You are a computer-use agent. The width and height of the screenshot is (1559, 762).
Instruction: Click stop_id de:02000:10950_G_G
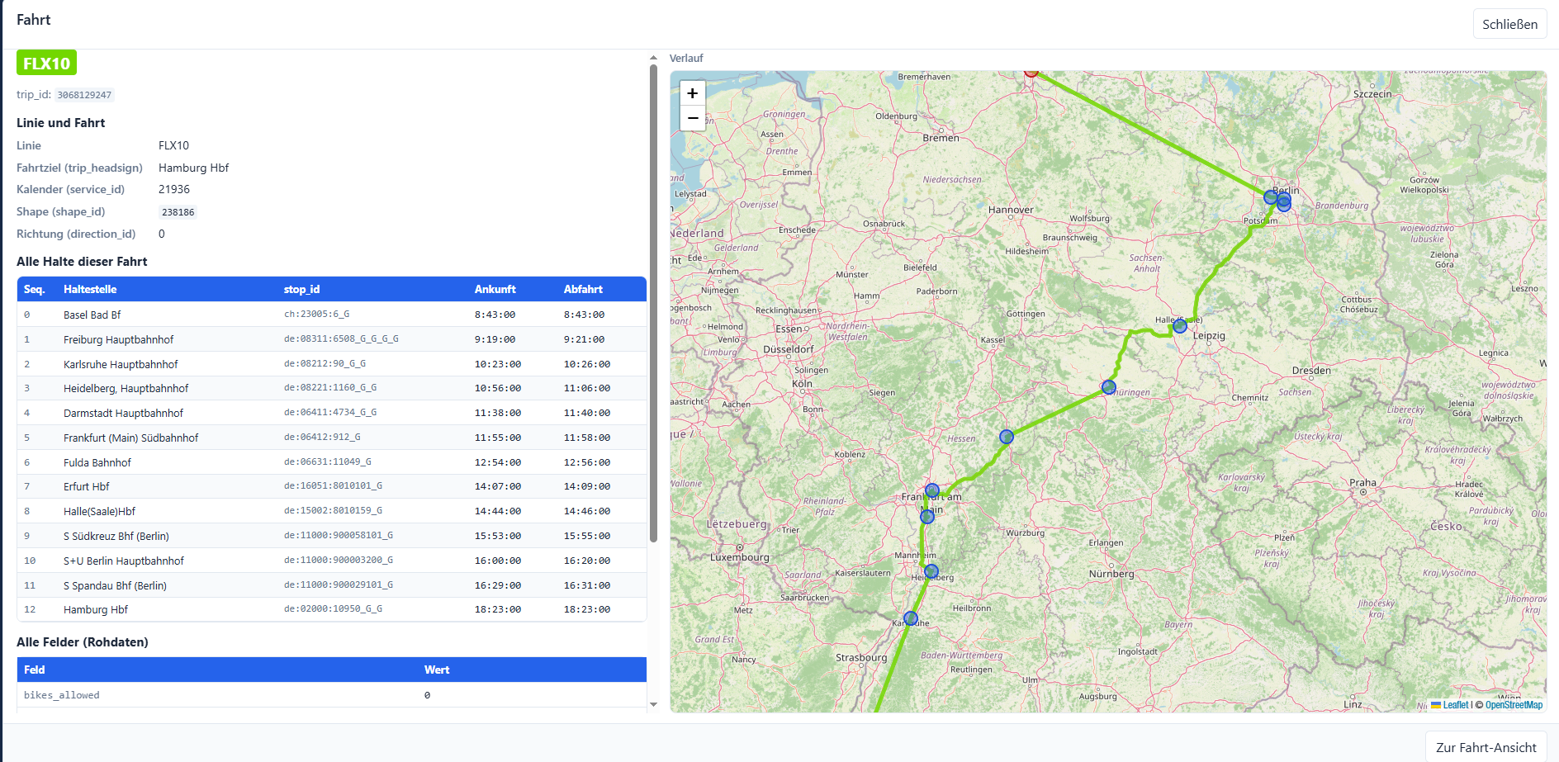click(333, 609)
